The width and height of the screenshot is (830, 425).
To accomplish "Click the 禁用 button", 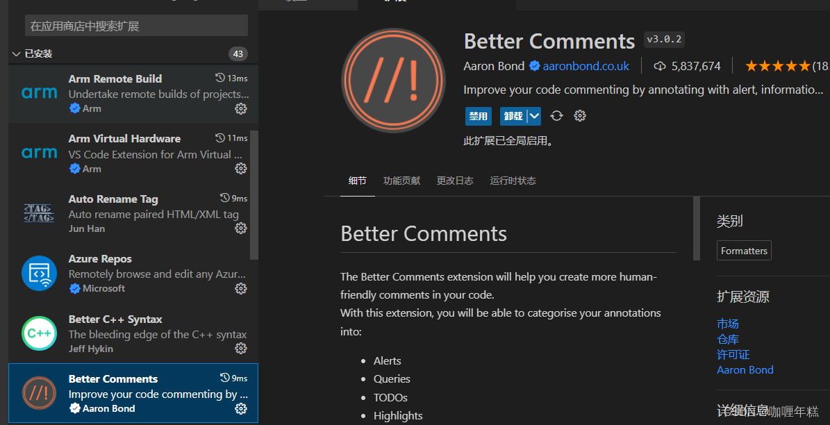I will [x=479, y=116].
